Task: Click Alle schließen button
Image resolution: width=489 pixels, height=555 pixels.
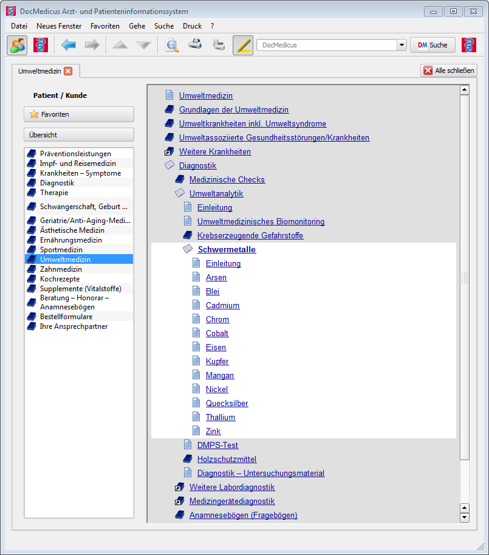Action: pyautogui.click(x=449, y=71)
